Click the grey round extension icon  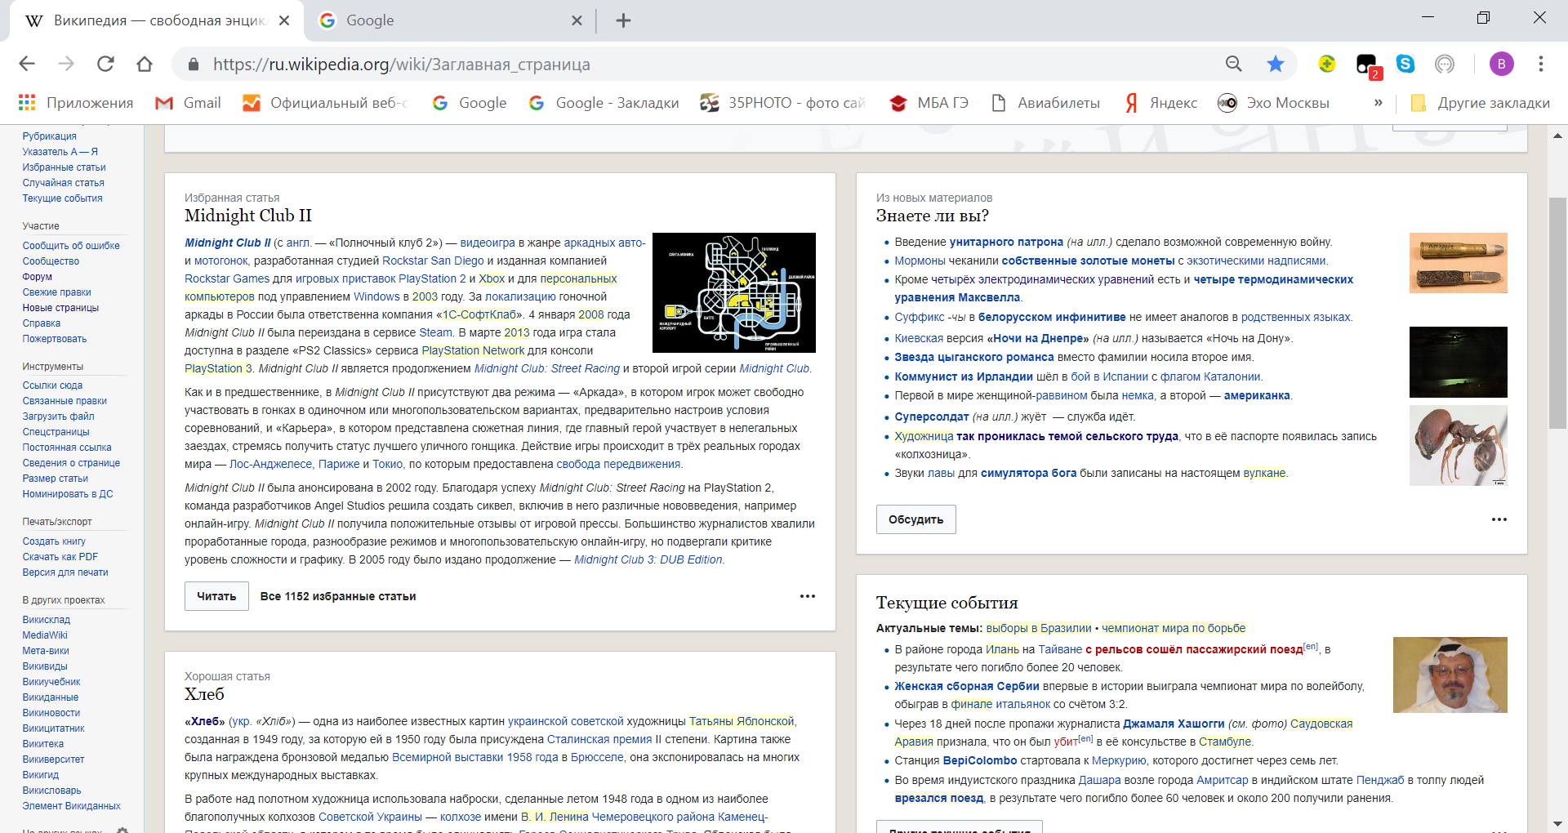(1445, 64)
